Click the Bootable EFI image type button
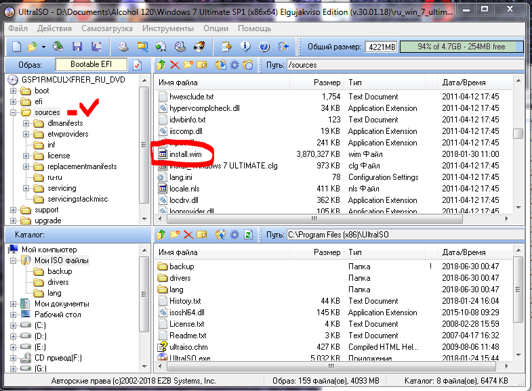This screenshot has width=532, height=391. tap(91, 64)
